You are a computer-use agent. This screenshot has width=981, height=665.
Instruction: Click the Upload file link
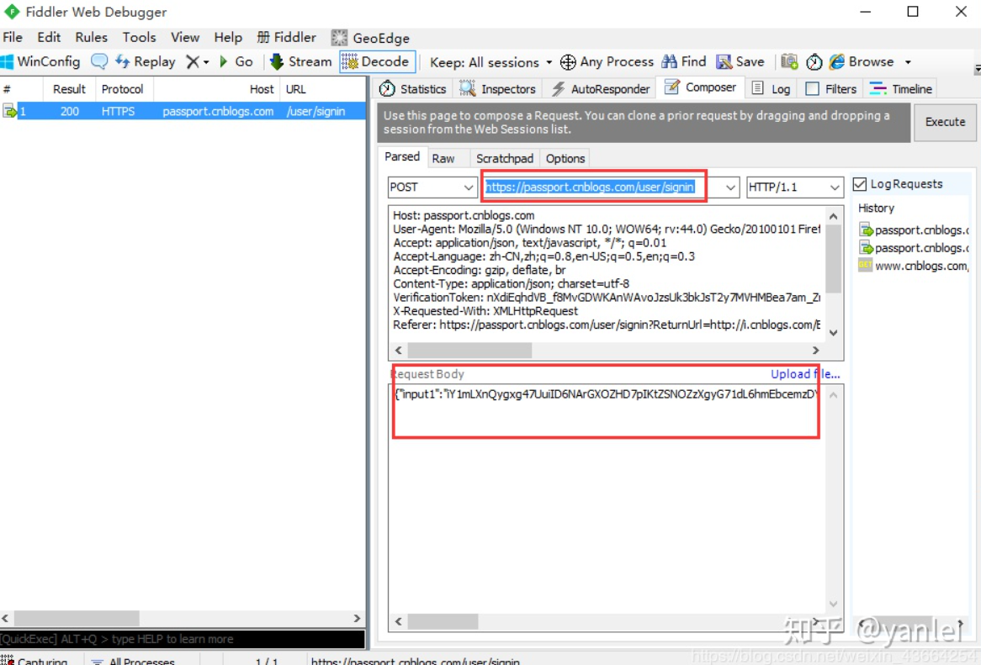[x=804, y=374]
